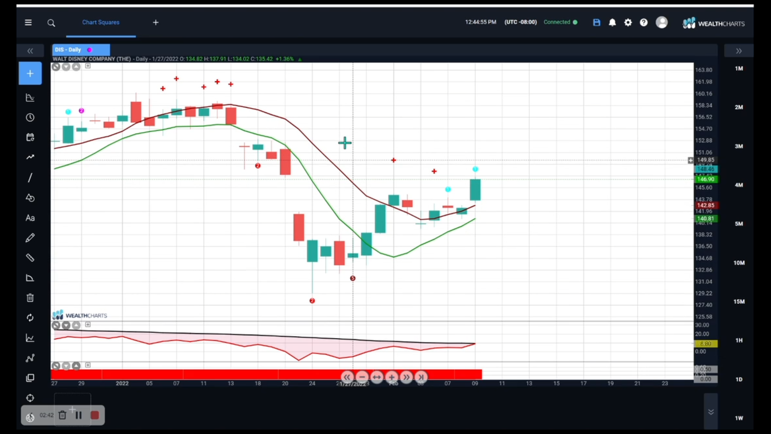Move the main price pane down
The height and width of the screenshot is (434, 771).
(x=66, y=67)
